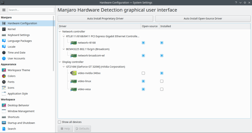Image resolution: width=252 pixels, height=133 pixels.
Task: Click the sidebar Search input field
Action: [x=31, y=10]
